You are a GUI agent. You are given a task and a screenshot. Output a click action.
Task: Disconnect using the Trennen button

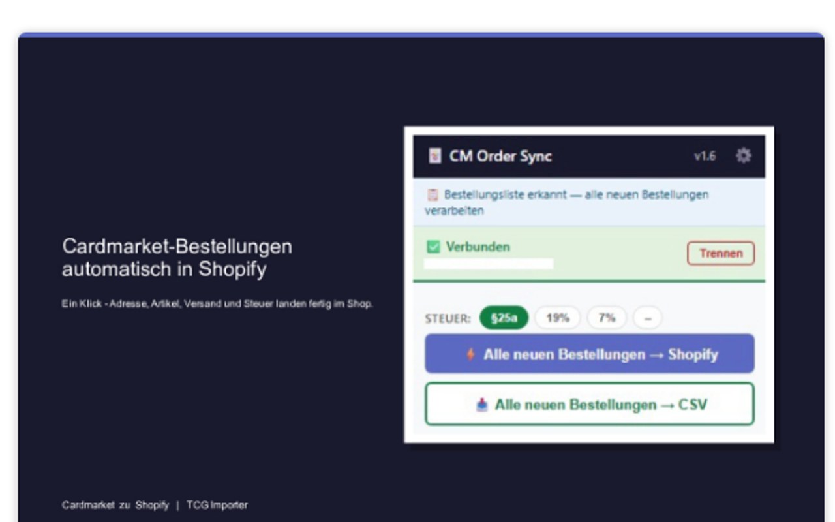tap(721, 253)
